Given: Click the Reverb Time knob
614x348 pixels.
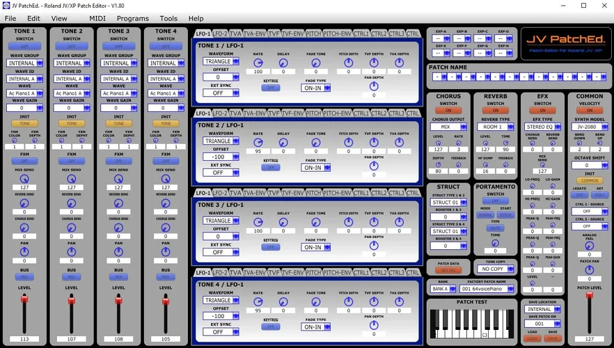Looking at the screenshot, I should (x=505, y=140).
